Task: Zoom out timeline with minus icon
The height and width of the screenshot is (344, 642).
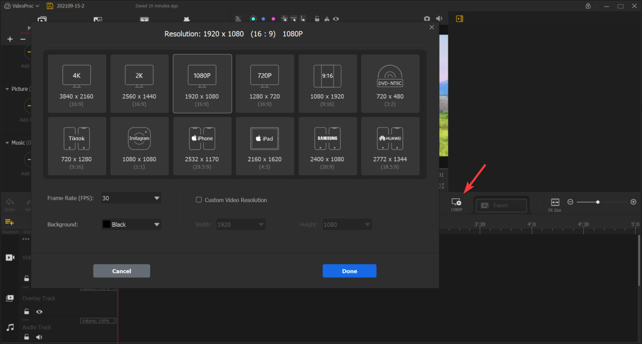Action: (570, 202)
